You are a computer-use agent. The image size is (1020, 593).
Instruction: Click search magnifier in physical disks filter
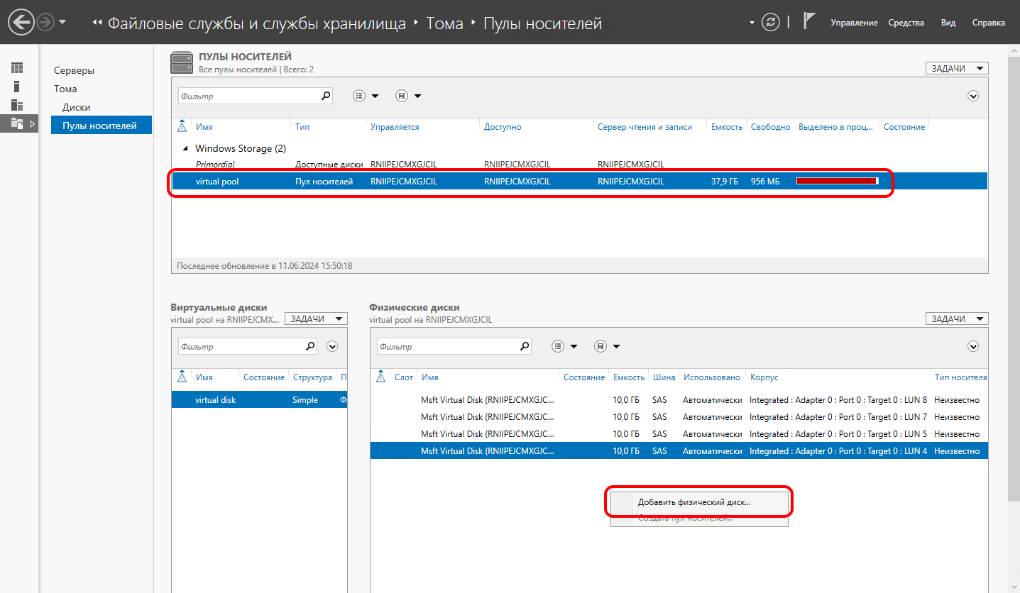click(525, 347)
